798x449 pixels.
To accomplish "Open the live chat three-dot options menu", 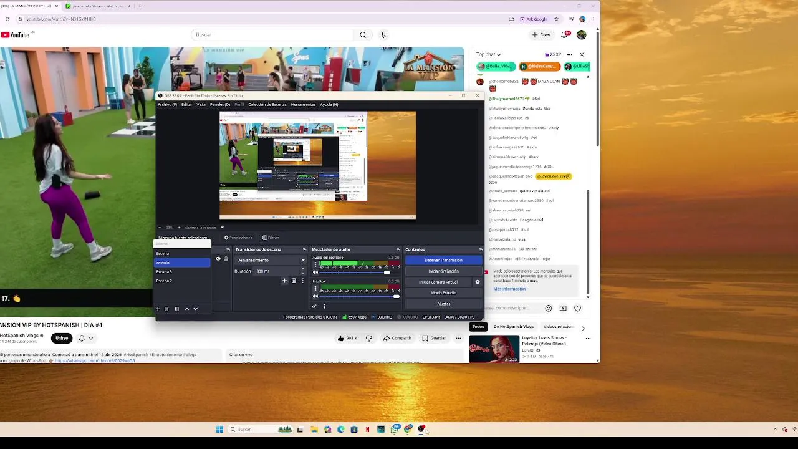I will coord(569,54).
